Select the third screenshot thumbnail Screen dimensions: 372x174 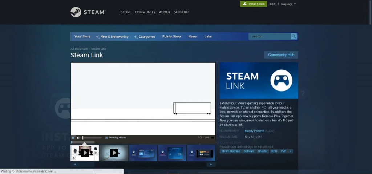143,153
